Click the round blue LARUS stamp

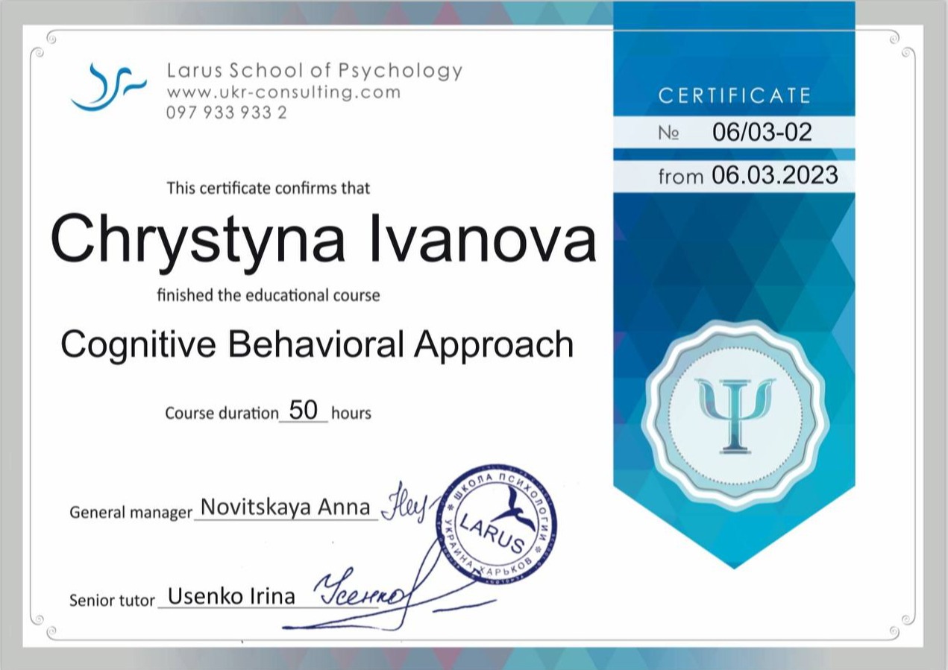pyautogui.click(x=495, y=523)
